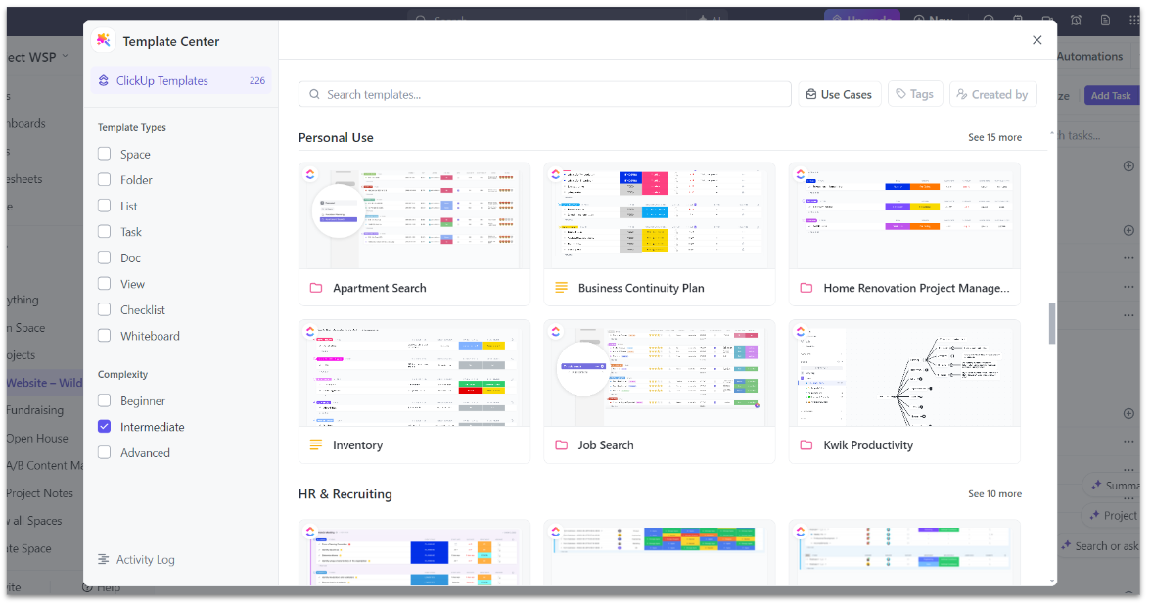Screen dimensions: 1151x606
Task: Open the Kwik Productivity template thumbnail
Action: point(904,373)
